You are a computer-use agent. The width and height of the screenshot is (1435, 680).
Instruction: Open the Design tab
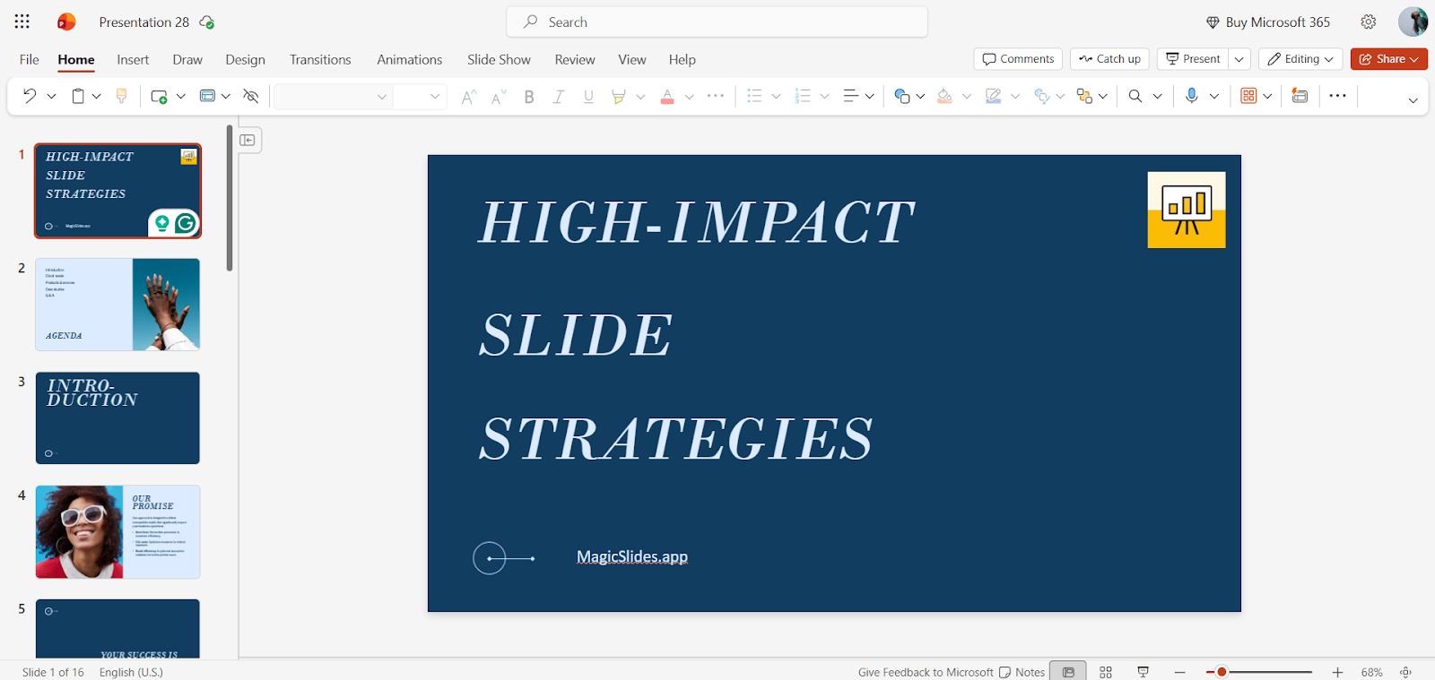[245, 60]
